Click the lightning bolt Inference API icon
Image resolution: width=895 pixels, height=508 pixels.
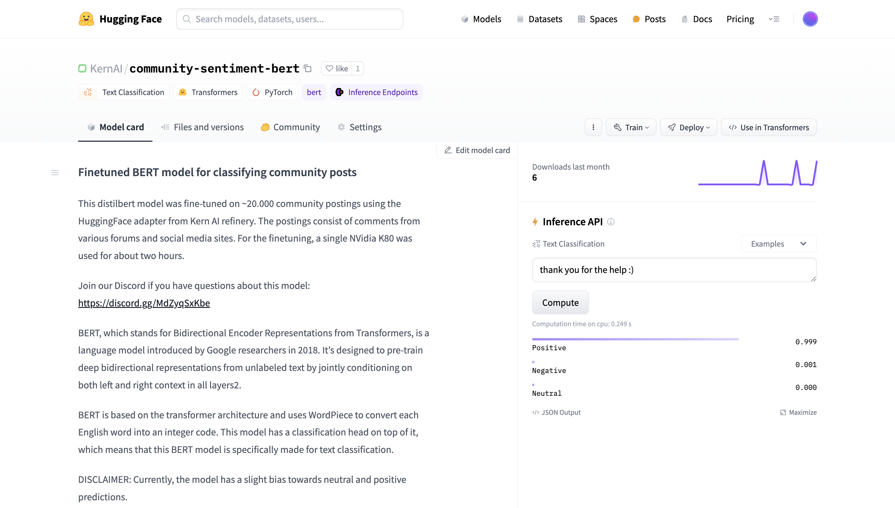click(535, 221)
